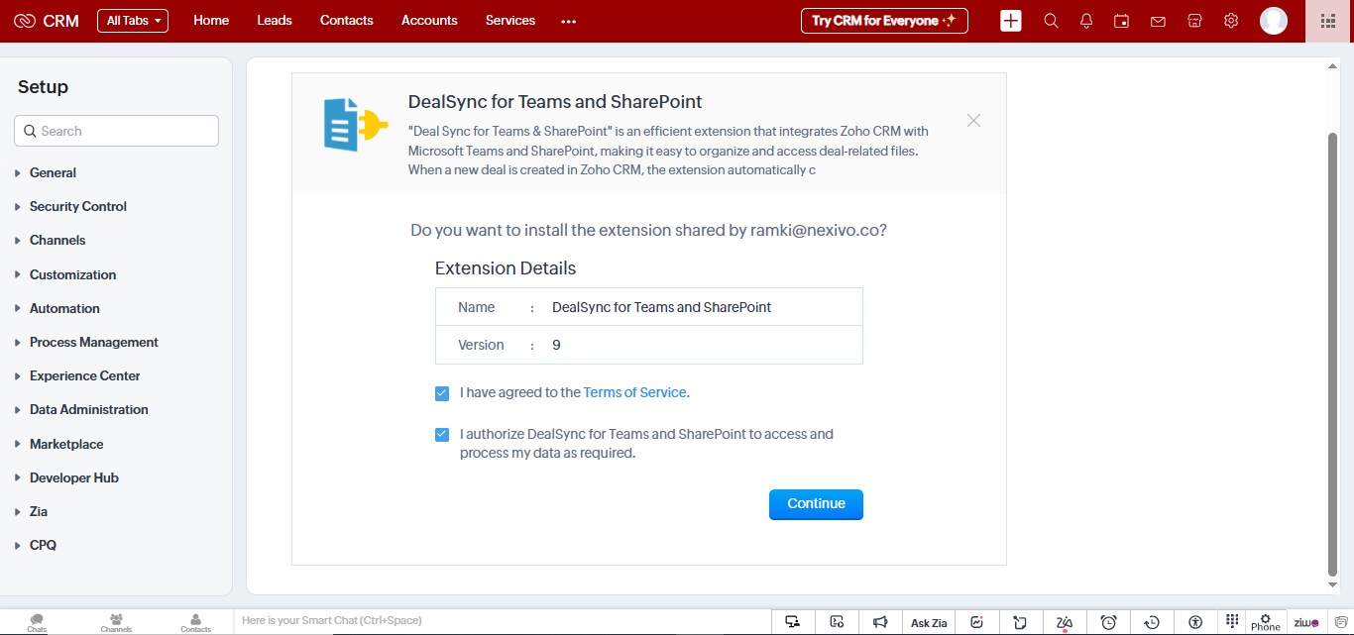Click the megaphone announcements icon
1354x635 pixels.
879,622
